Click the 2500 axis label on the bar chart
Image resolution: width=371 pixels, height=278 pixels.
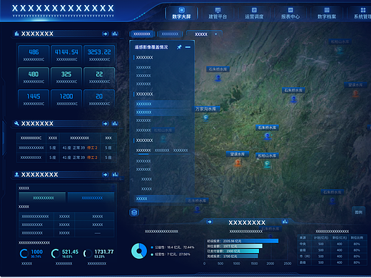click(x=288, y=264)
